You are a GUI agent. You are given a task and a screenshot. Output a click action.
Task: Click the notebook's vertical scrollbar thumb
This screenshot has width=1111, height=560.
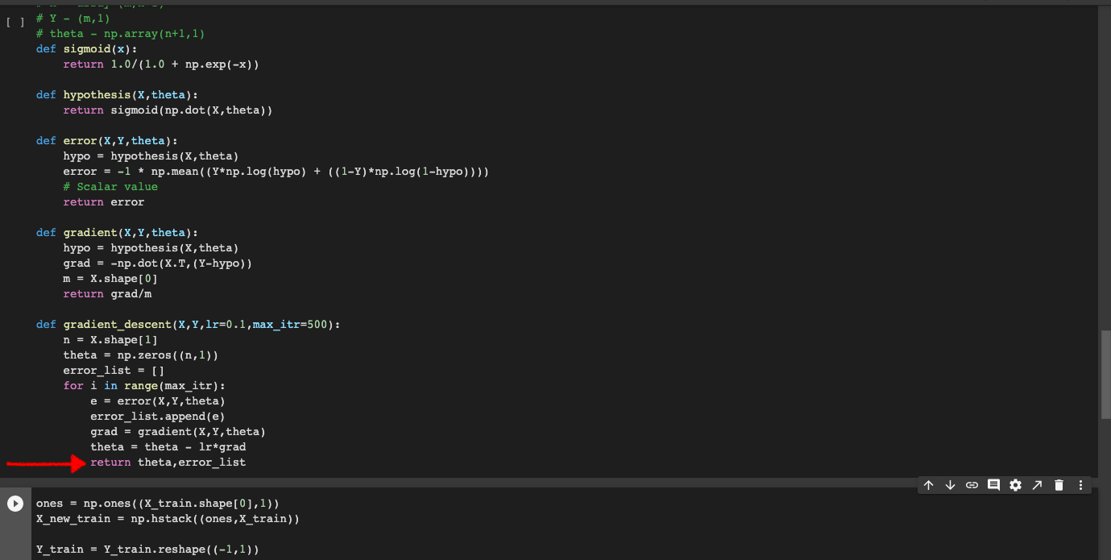click(1105, 374)
